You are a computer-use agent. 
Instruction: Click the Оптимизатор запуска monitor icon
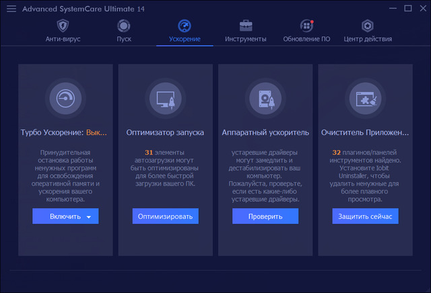(165, 97)
